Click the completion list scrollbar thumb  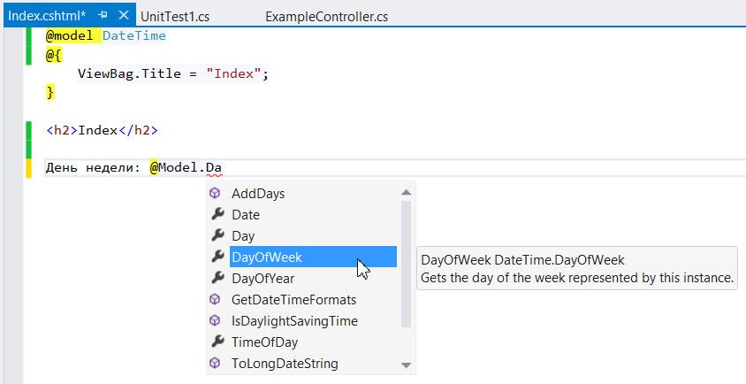(x=406, y=264)
